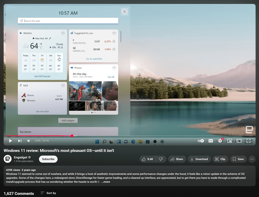
Task: Click the File Explorer taskbar icon
Action: pos(140,141)
